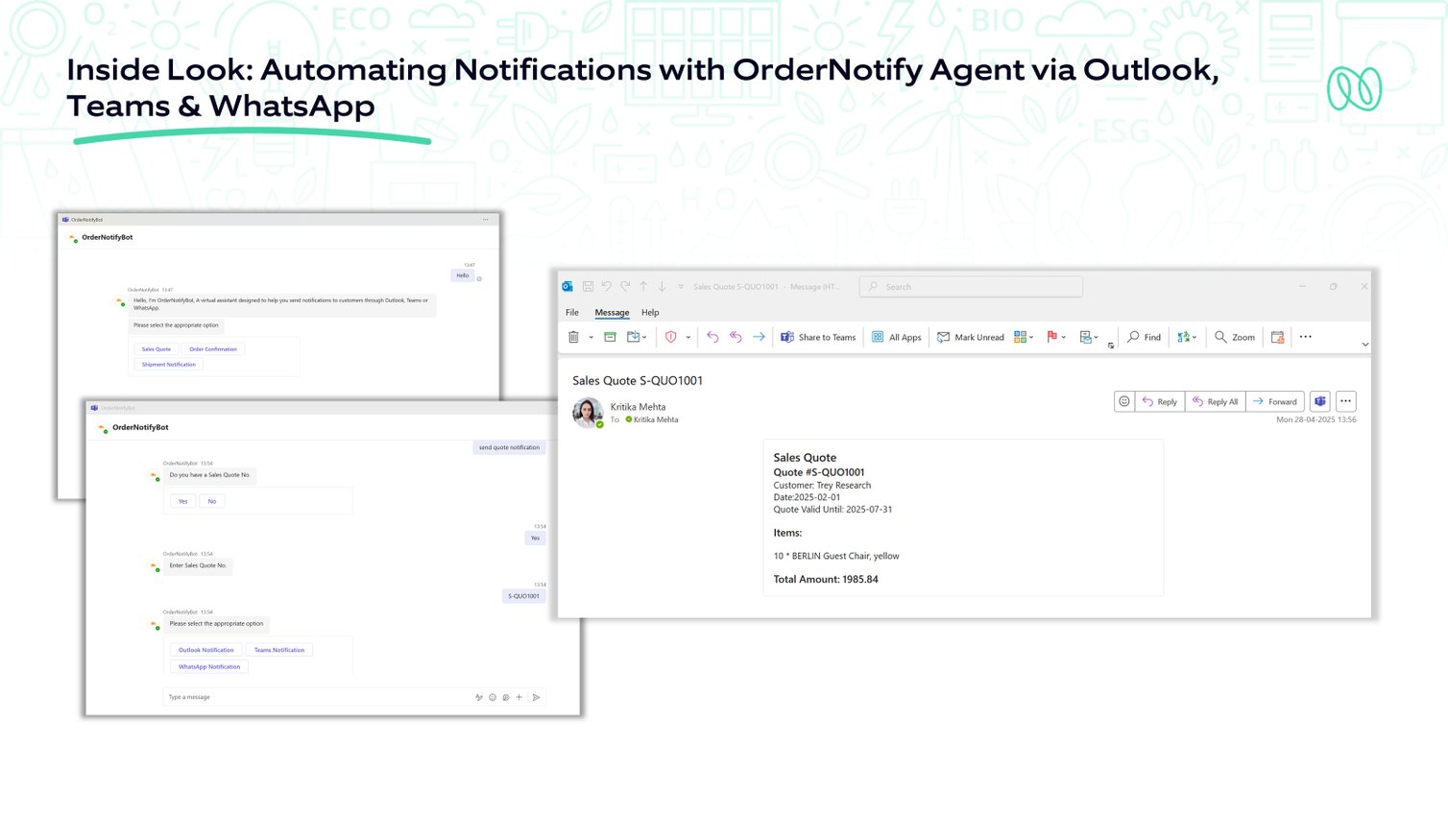Open the Translate dropdown in ribbon

(x=1187, y=337)
